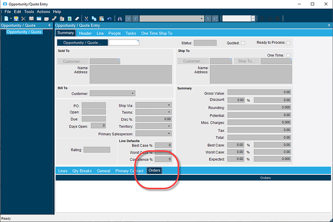Click the Copy icon in toolbar
Viewport: 333px width, 222px height.
coord(94,19)
